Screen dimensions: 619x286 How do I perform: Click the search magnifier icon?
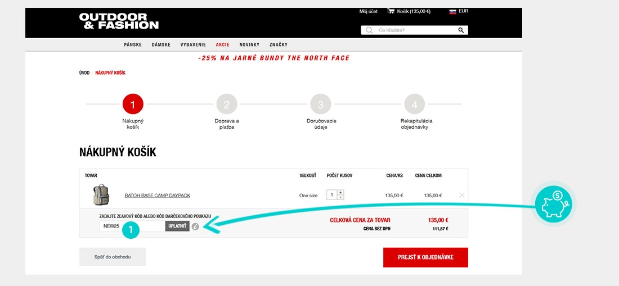[x=461, y=30]
